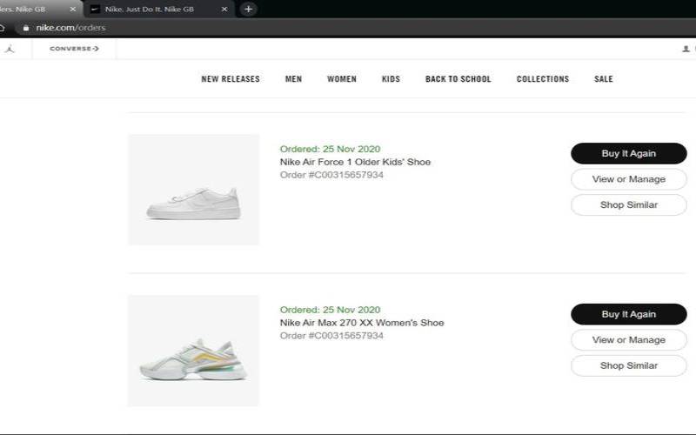Click order date above Air Force 1 shoe

click(x=330, y=149)
